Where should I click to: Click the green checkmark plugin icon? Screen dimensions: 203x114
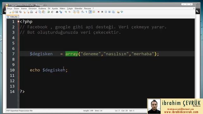[122, 12]
